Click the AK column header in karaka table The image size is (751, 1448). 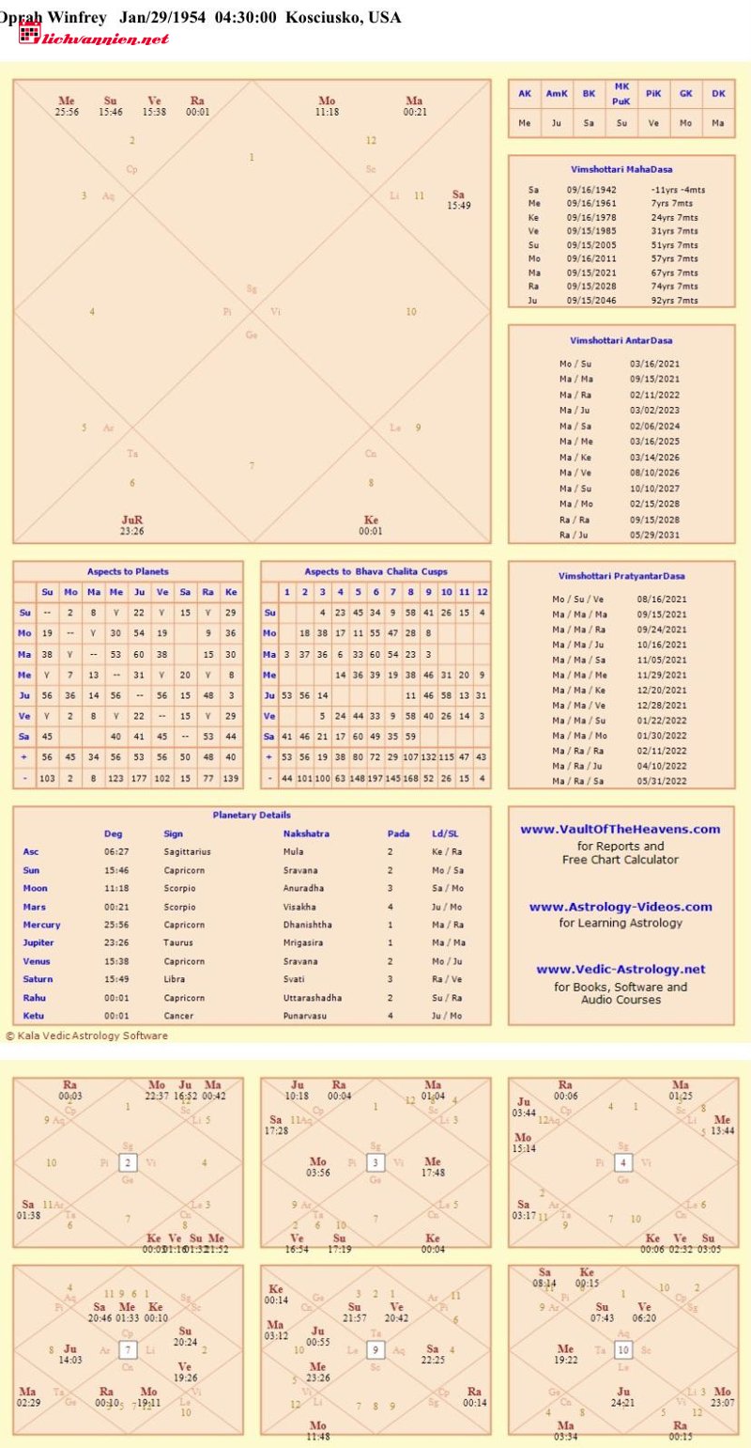point(525,94)
